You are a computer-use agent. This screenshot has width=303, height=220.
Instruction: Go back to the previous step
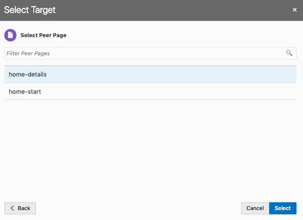(x=20, y=208)
